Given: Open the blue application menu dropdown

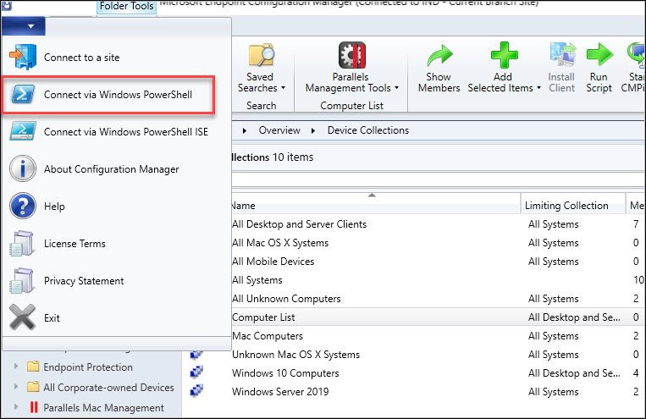Looking at the screenshot, I should (x=24, y=26).
